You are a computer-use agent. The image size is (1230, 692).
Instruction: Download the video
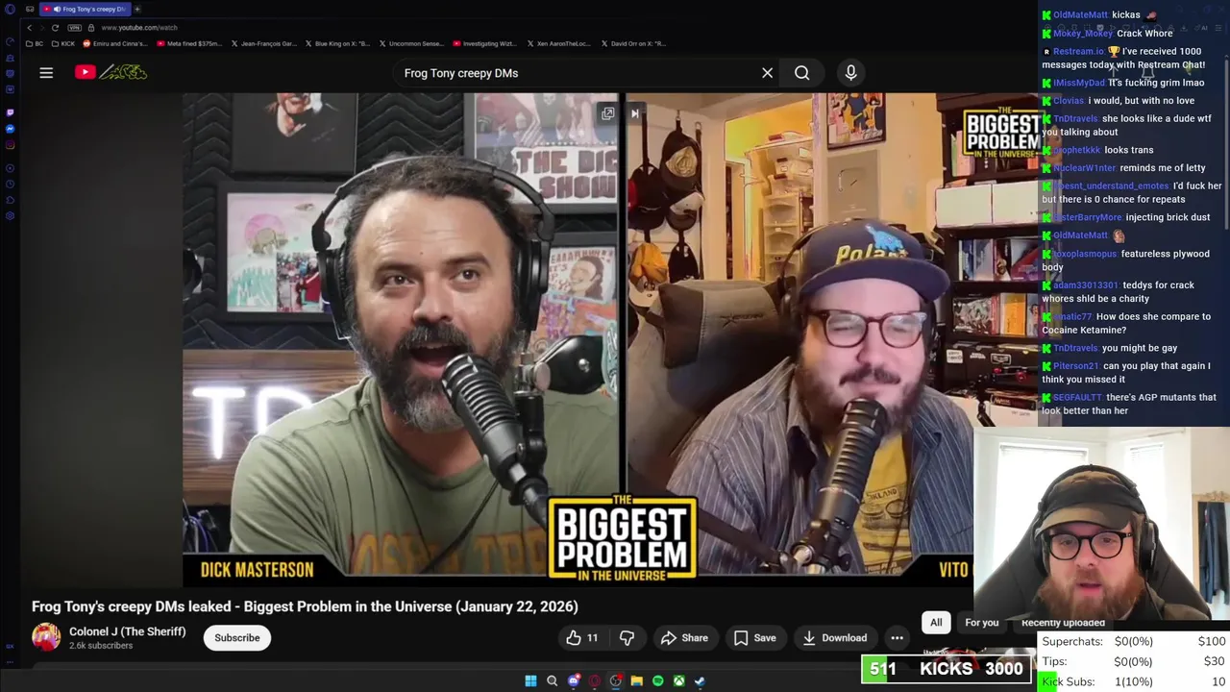coord(834,638)
